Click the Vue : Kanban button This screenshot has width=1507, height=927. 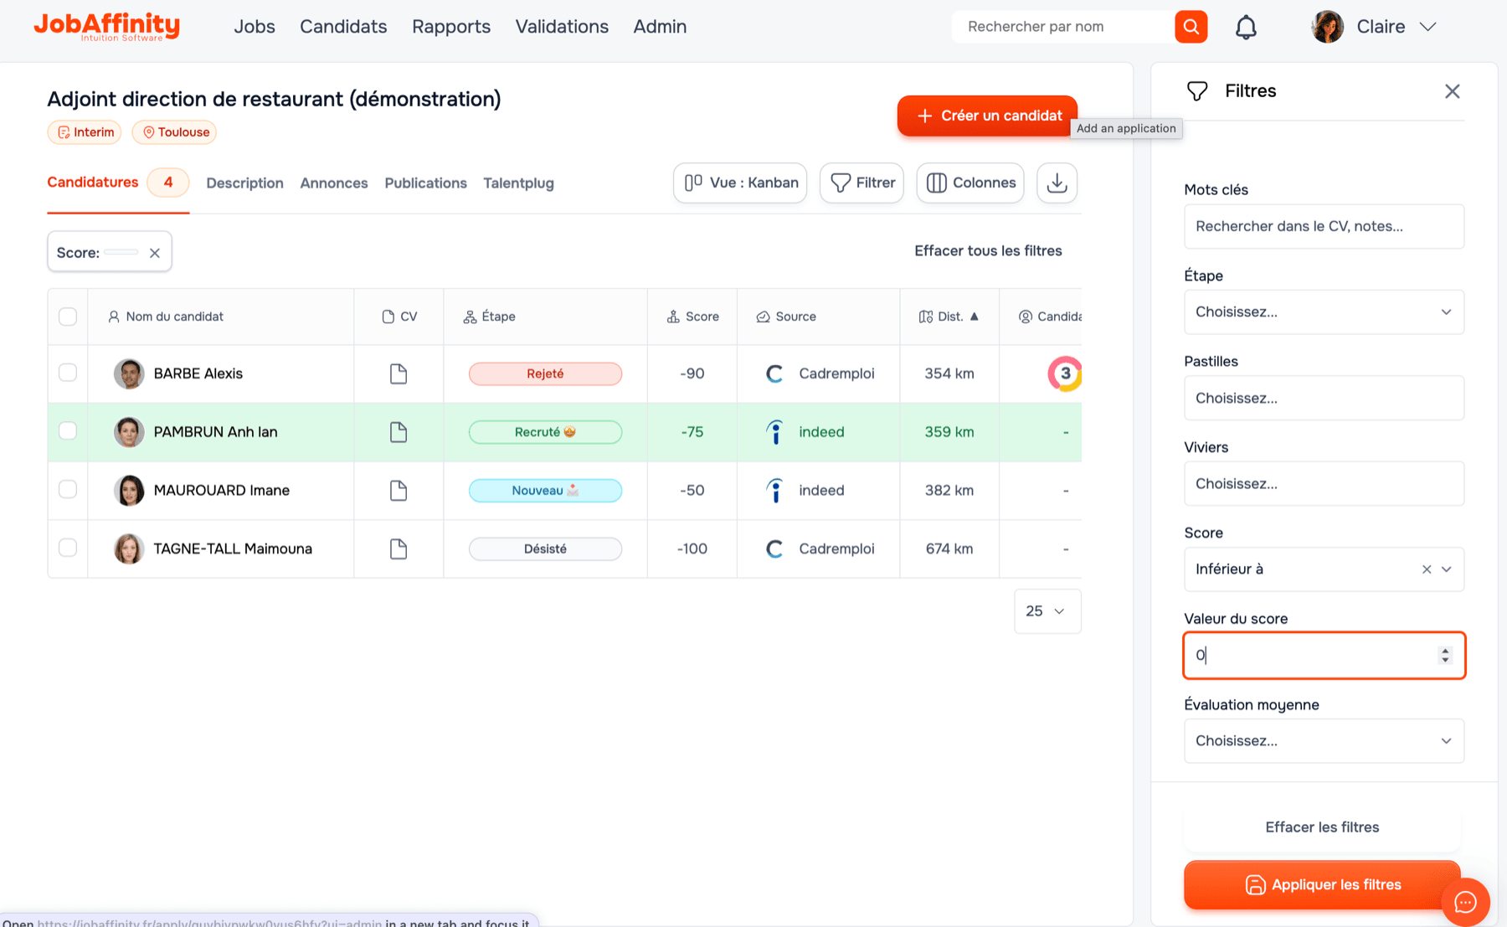pyautogui.click(x=740, y=183)
